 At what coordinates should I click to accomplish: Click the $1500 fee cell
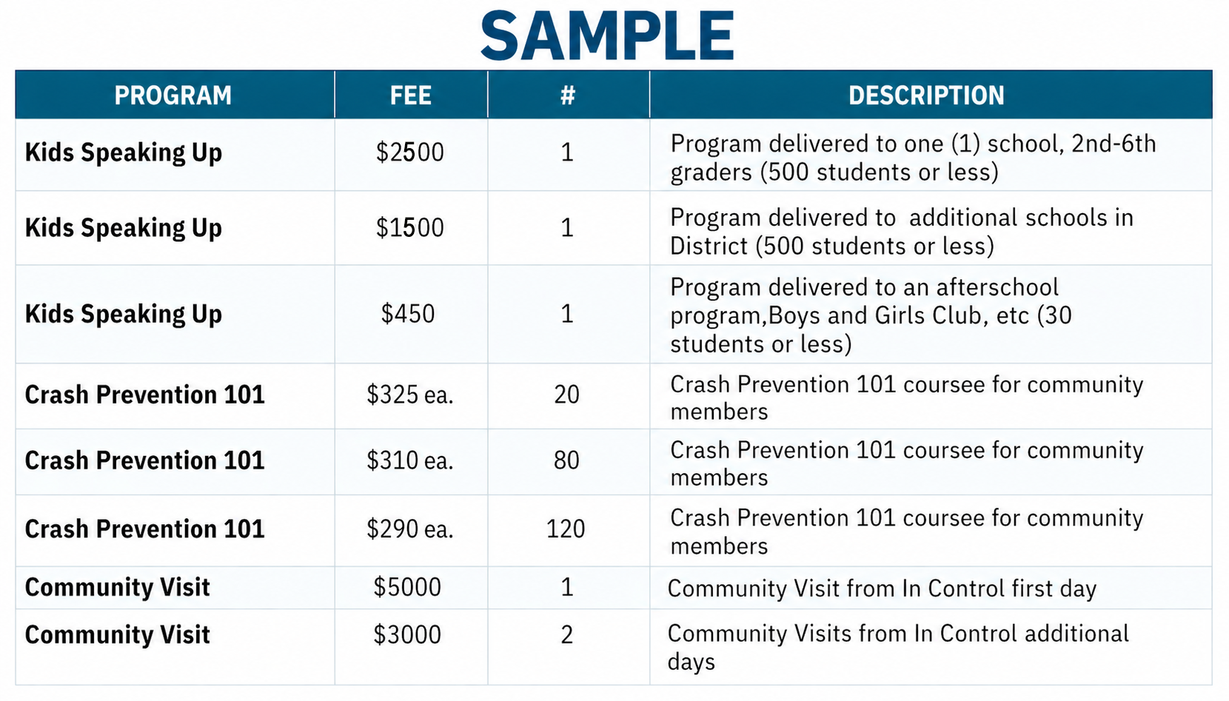410,227
